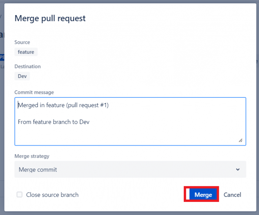Click the 'feature' source branch tag
The height and width of the screenshot is (215, 259).
tap(26, 52)
